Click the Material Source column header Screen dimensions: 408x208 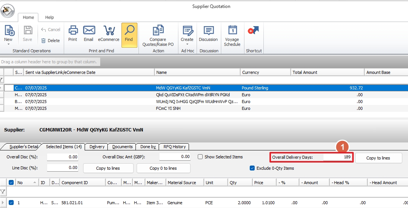click(185, 183)
